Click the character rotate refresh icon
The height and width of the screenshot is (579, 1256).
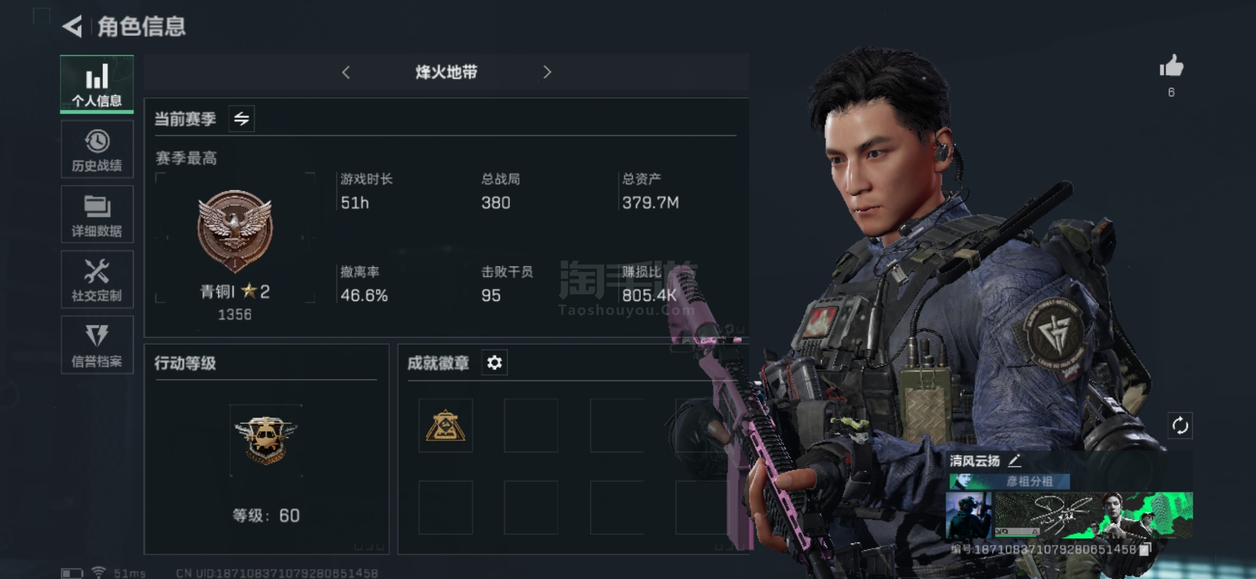pos(1180,426)
